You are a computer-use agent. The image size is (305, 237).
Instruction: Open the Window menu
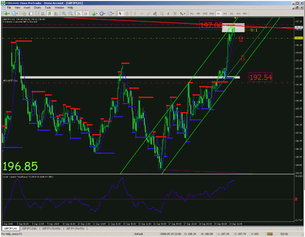click(x=59, y=8)
